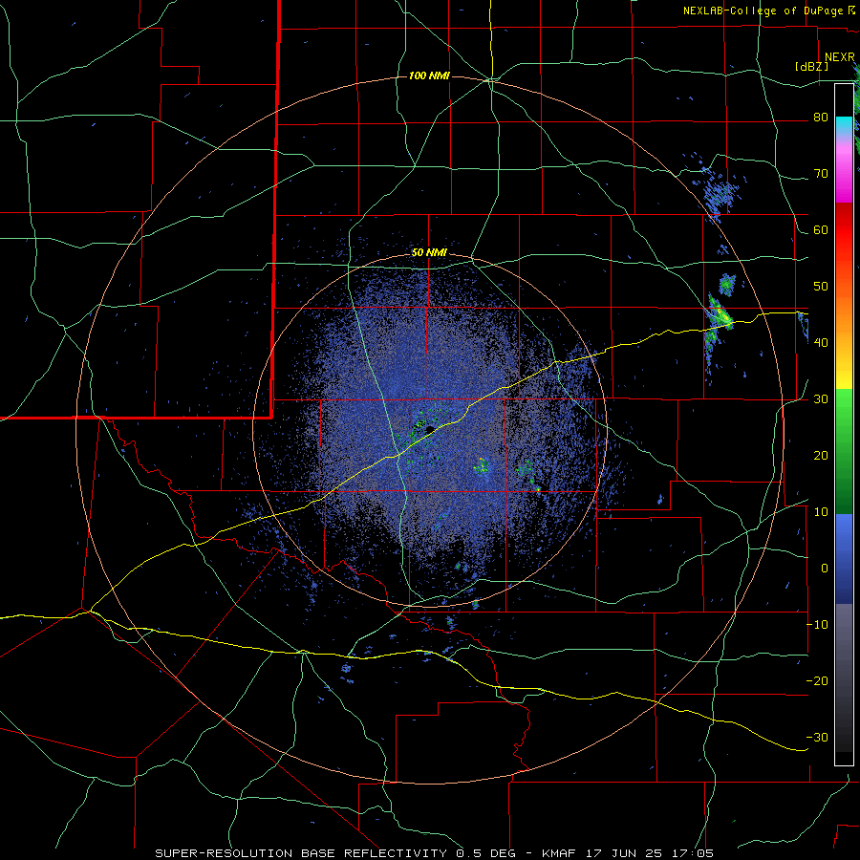Click the -30 value on the dBZ scale
Image resolution: width=860 pixels, height=860 pixels.
coord(817,737)
